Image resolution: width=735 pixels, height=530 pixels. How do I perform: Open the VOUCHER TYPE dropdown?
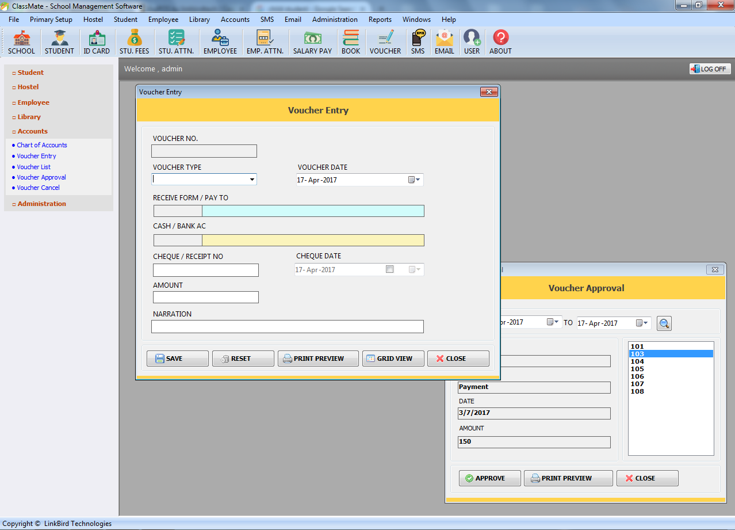click(x=252, y=179)
